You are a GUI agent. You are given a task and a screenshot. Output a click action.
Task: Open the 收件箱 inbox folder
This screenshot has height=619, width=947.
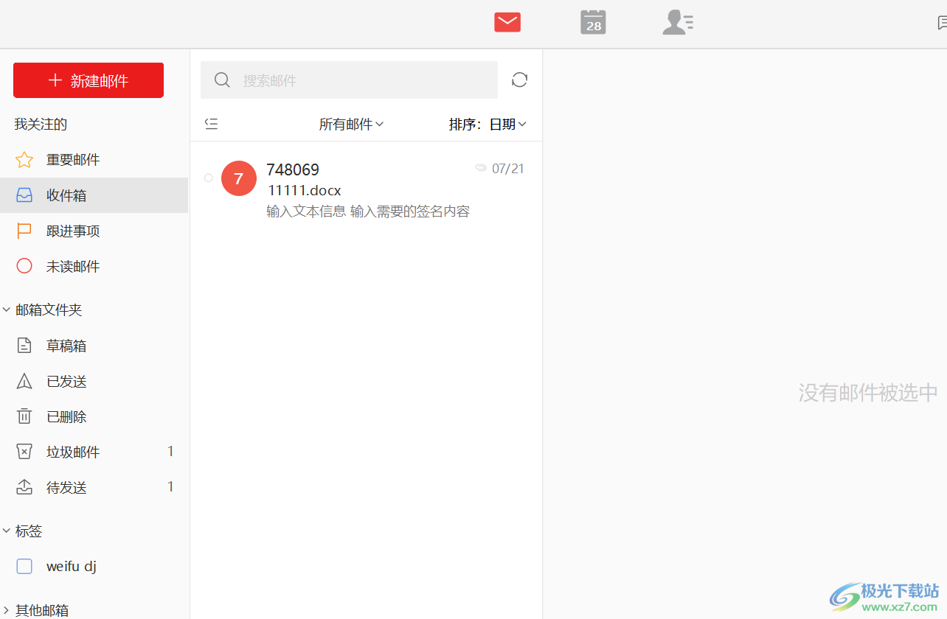[94, 195]
